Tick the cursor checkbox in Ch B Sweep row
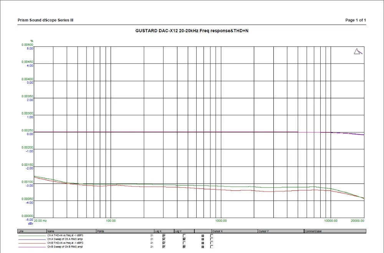The height and width of the screenshot is (253, 384). coord(212,247)
